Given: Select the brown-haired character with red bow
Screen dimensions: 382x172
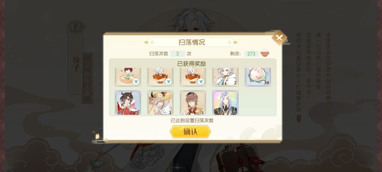Looking at the screenshot, I should tap(193, 103).
